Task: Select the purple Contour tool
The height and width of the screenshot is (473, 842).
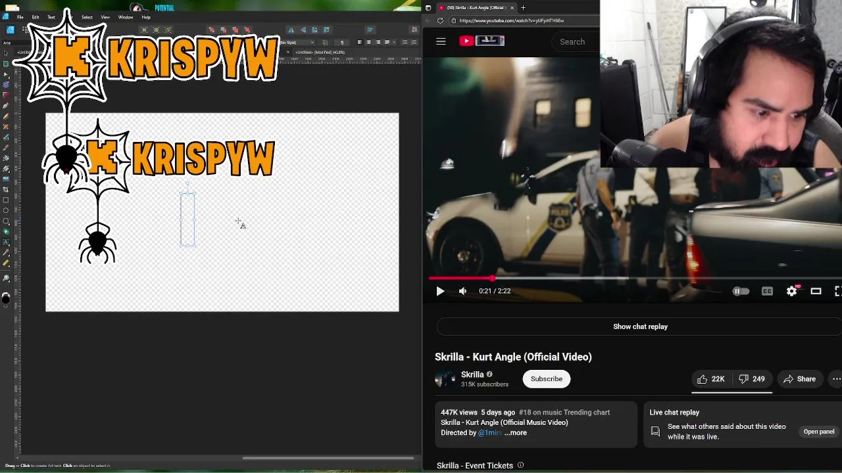Action: [x=6, y=85]
